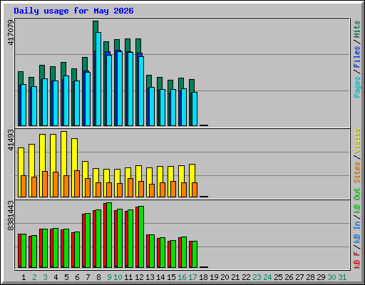Click the red kB F bar for day 12

[x=137, y=237]
